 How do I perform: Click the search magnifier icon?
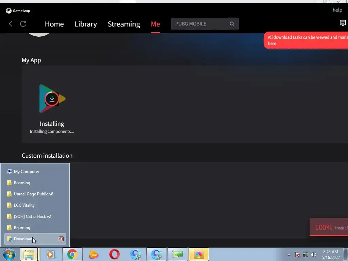[x=232, y=24]
